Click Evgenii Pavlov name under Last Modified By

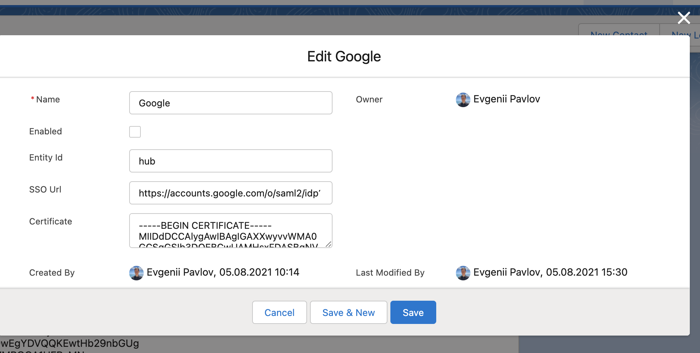[x=507, y=272]
